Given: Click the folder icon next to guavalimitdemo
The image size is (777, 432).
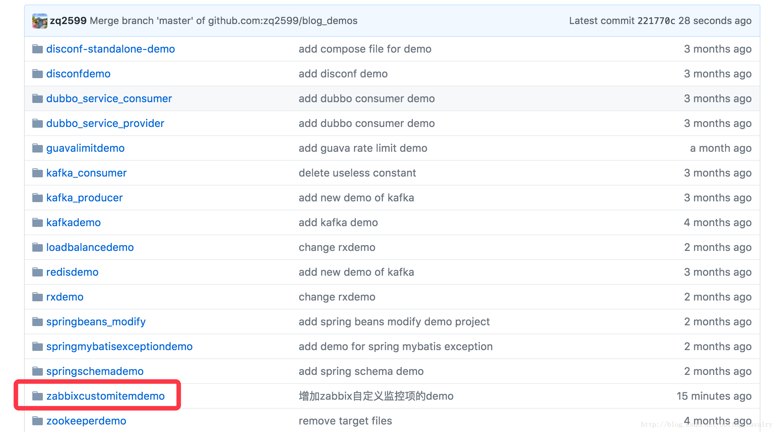Looking at the screenshot, I should tap(37, 148).
